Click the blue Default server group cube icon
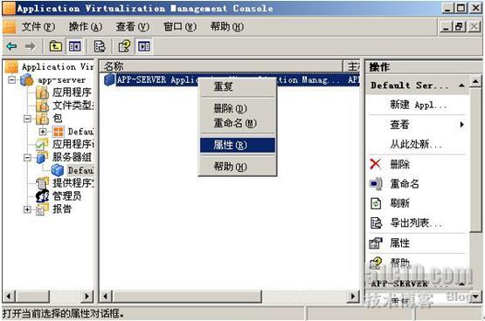 tap(58, 170)
